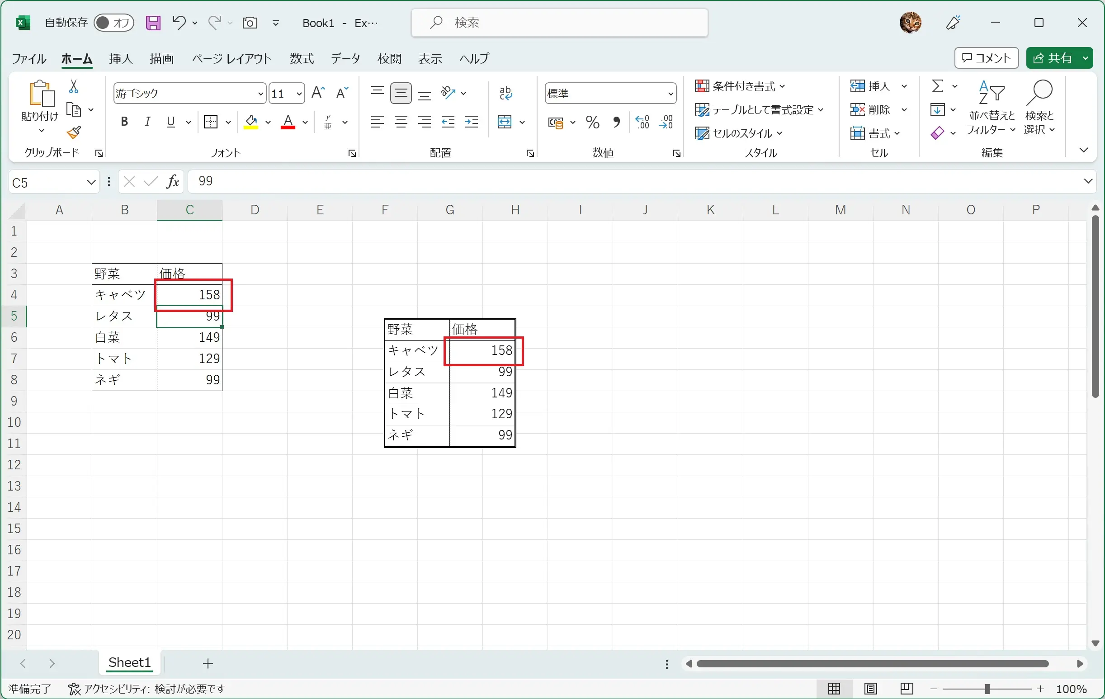Add a new sheet with plus button
The height and width of the screenshot is (699, 1105).
click(x=208, y=663)
